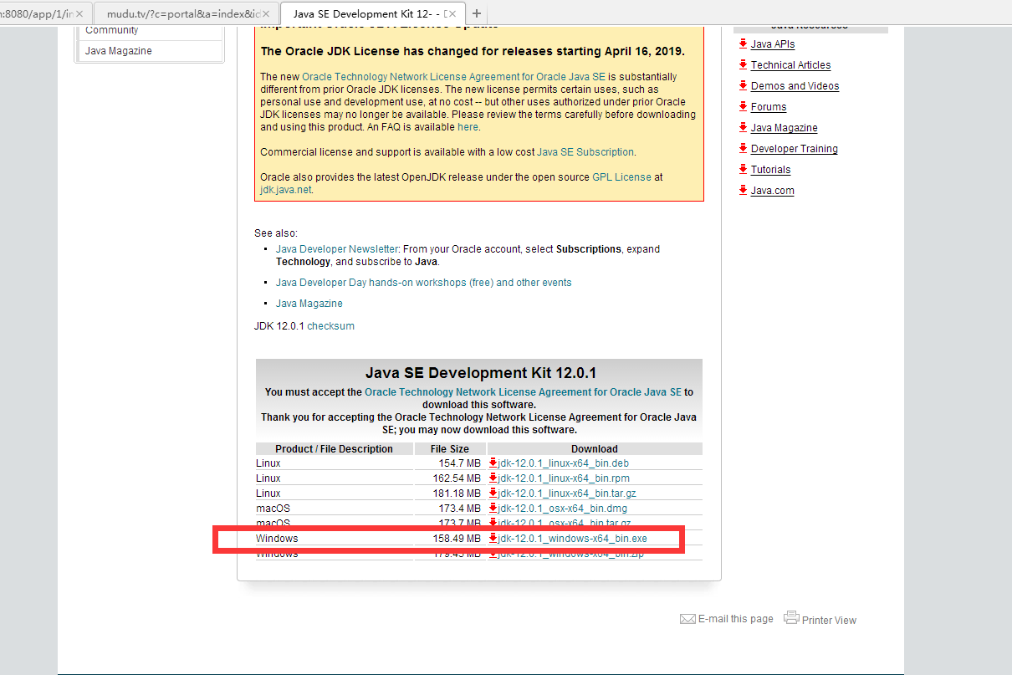Click red arrow icon beside Java APIs
Screen dimensions: 1012x675
[743, 43]
